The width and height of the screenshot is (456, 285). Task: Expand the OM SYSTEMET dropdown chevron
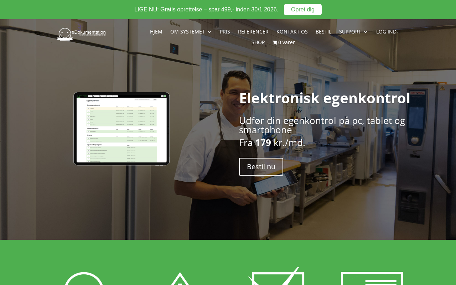pyautogui.click(x=209, y=32)
